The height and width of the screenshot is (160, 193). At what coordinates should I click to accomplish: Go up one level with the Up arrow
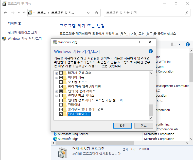pos(24,13)
